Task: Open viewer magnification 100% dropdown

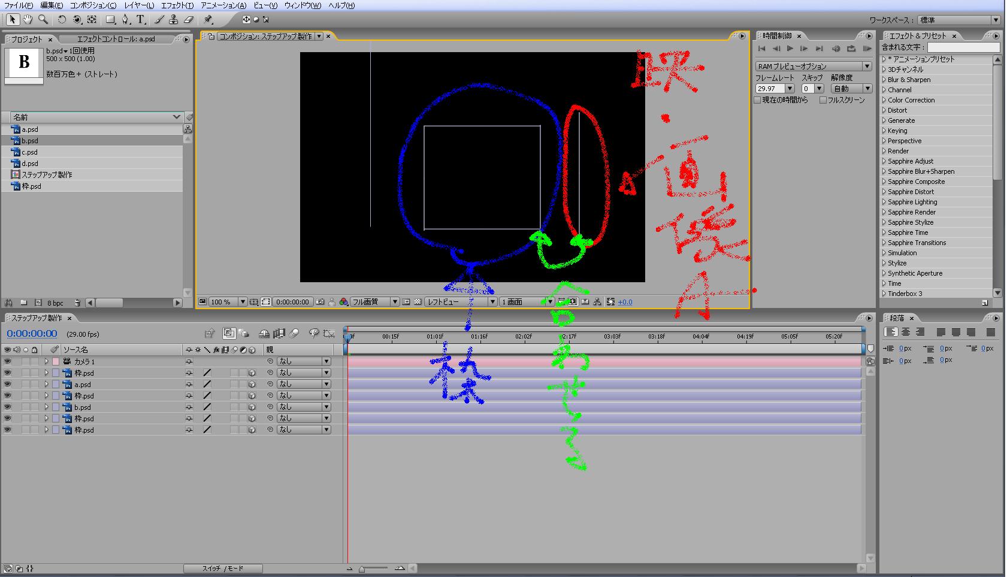Action: coord(227,302)
